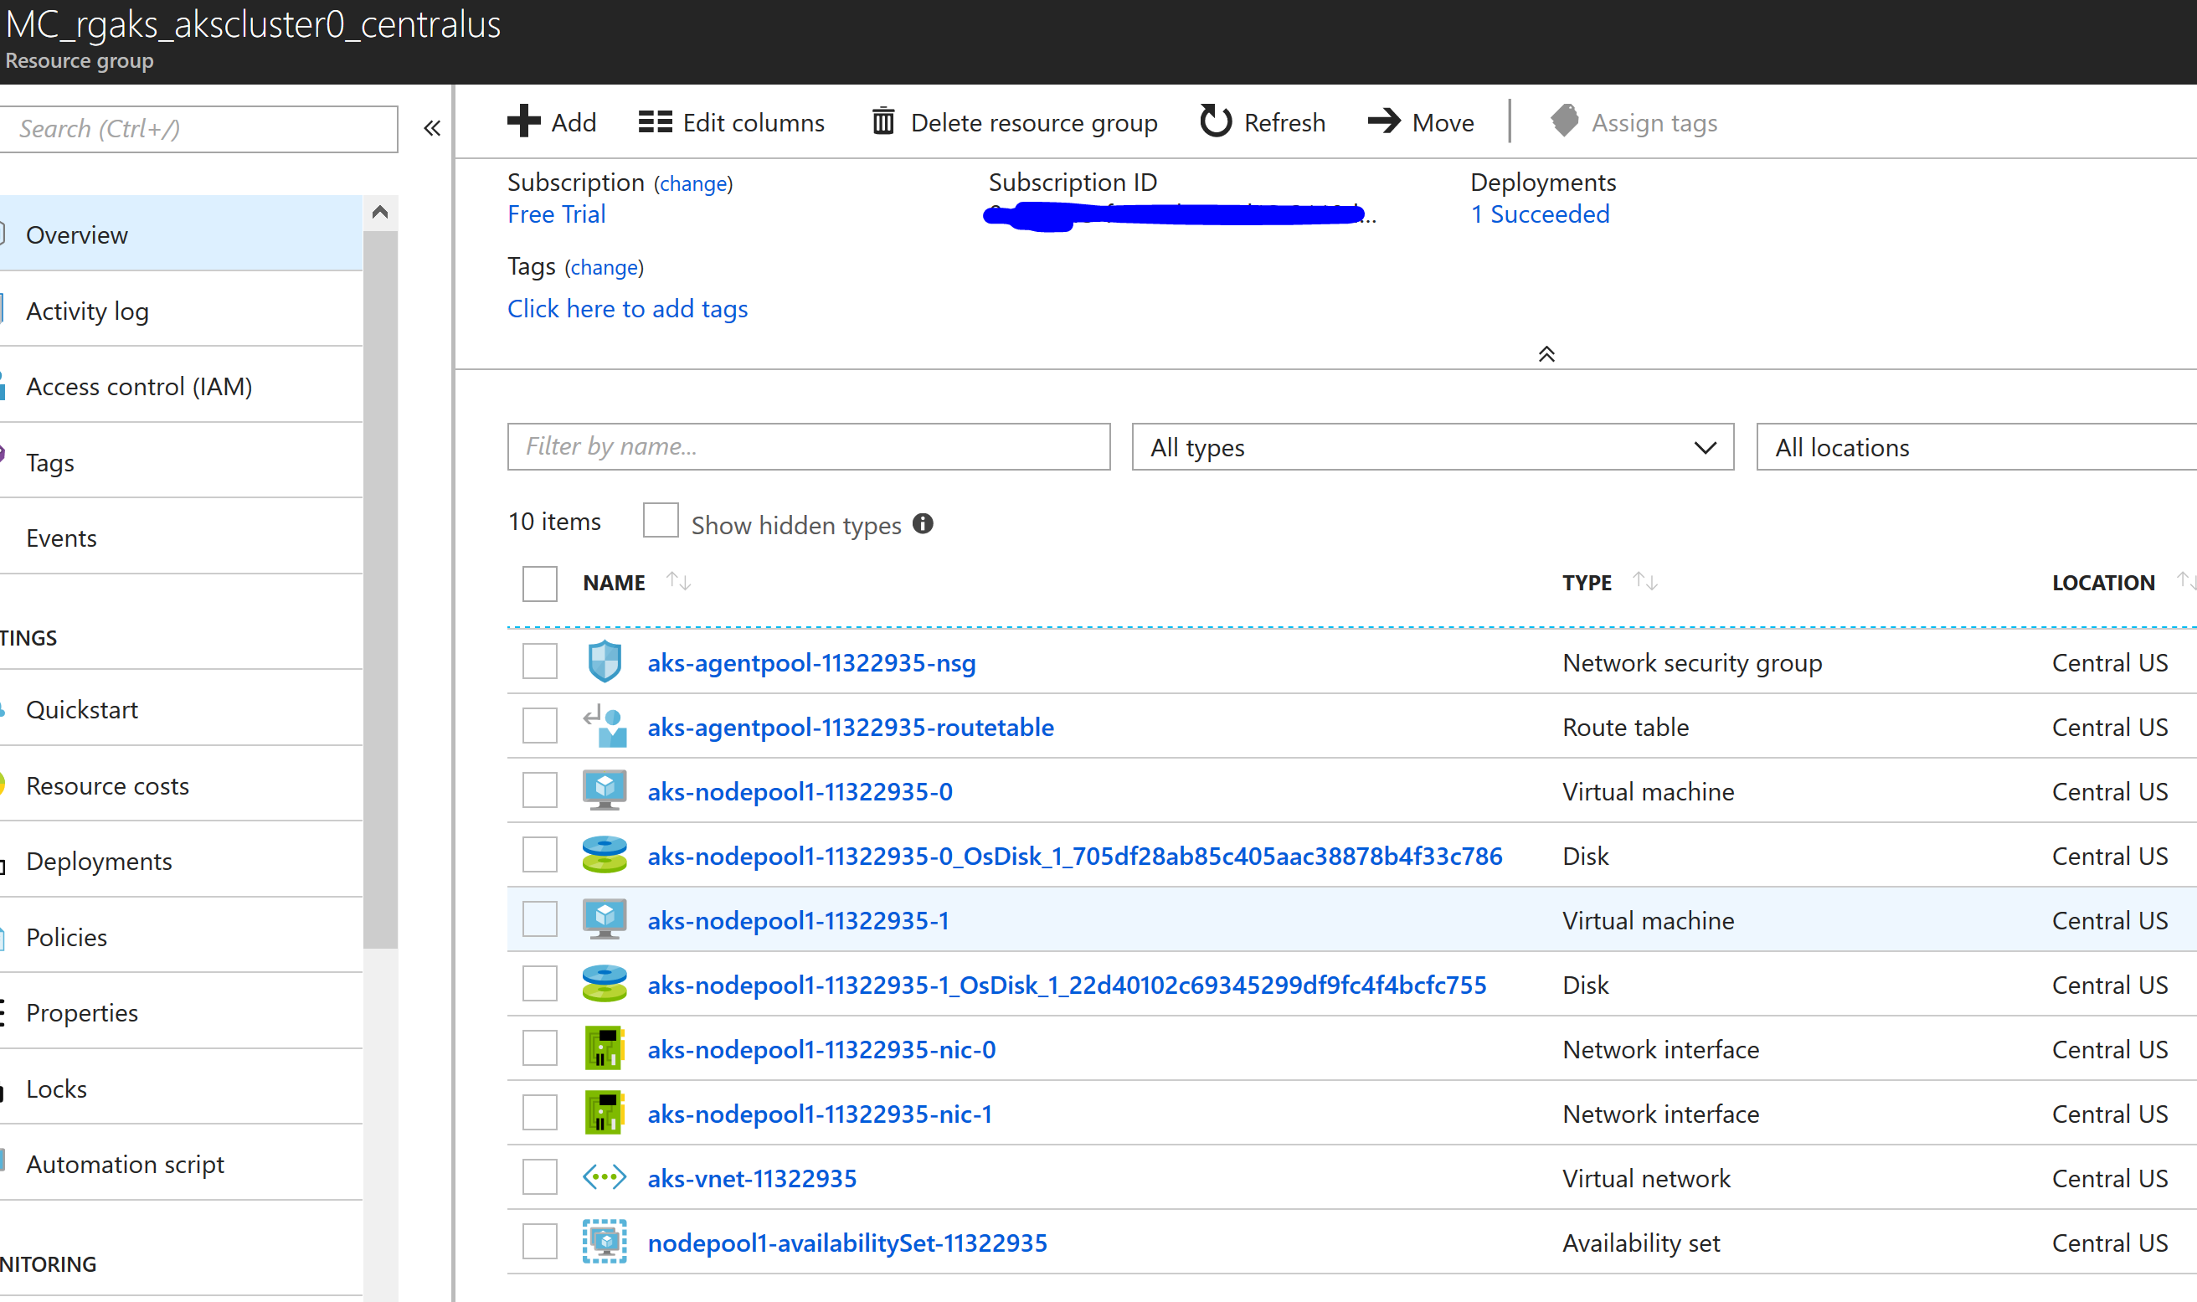The height and width of the screenshot is (1302, 2197).
Task: Click the Add plus icon
Action: point(523,121)
